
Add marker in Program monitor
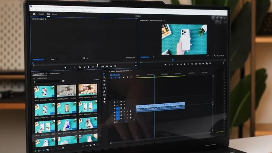click(x=165, y=65)
